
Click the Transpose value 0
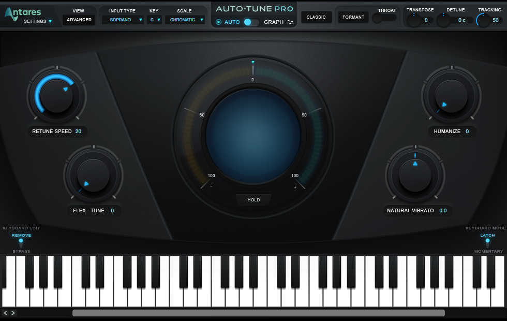point(426,20)
